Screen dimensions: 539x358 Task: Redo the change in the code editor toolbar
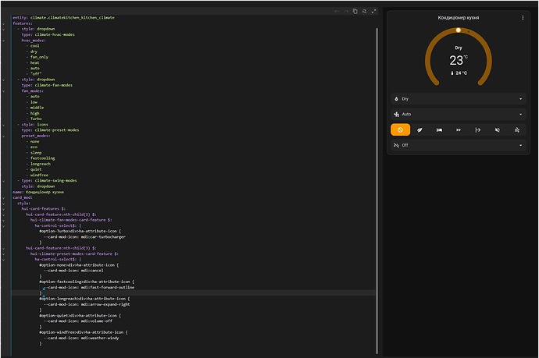pos(346,12)
